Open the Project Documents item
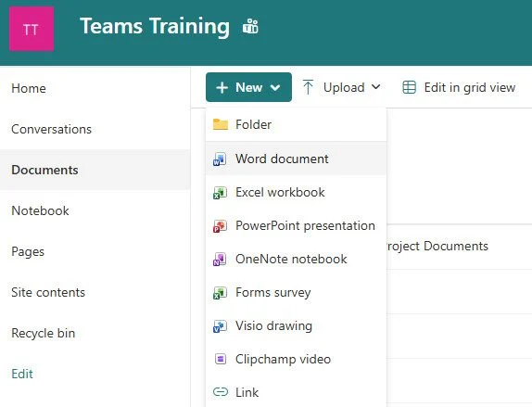 click(x=437, y=246)
